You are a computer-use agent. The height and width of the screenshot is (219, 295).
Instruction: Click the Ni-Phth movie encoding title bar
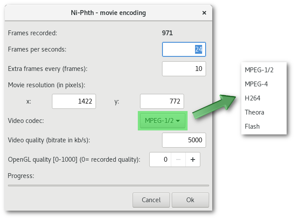(108, 13)
